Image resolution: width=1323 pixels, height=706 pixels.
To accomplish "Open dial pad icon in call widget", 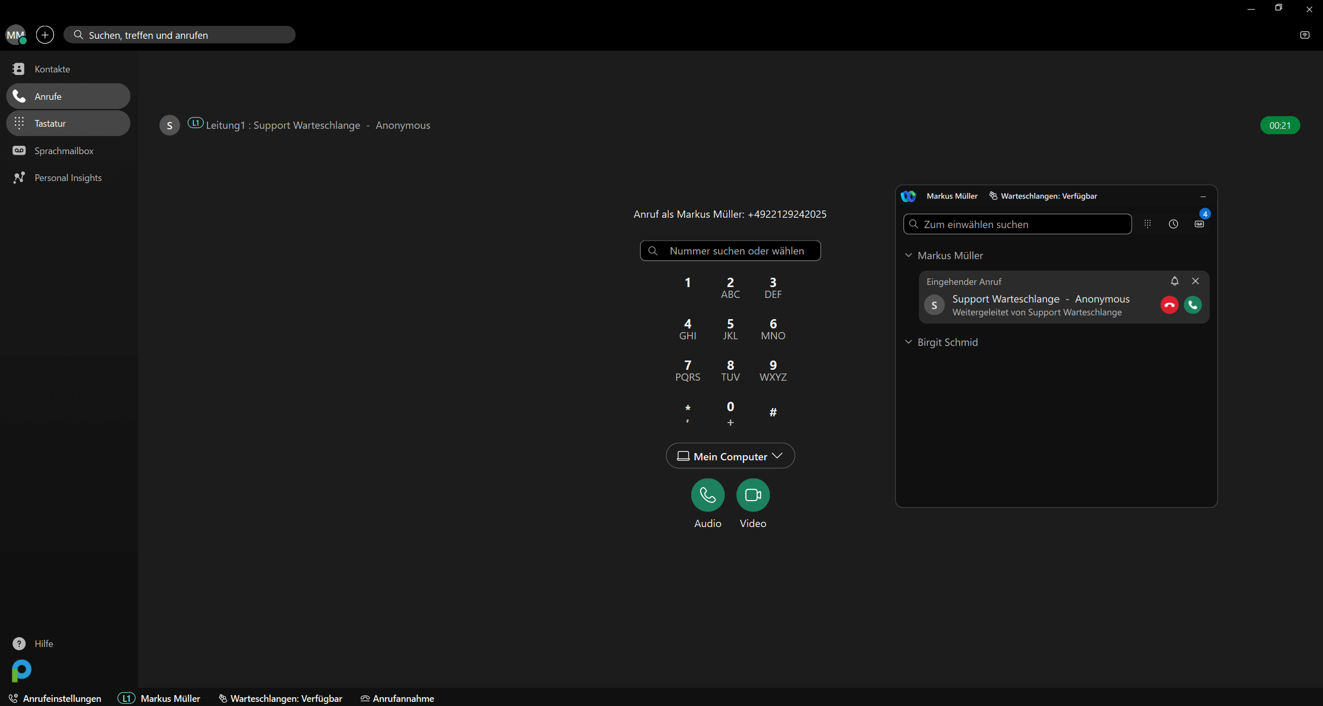I will point(1148,224).
